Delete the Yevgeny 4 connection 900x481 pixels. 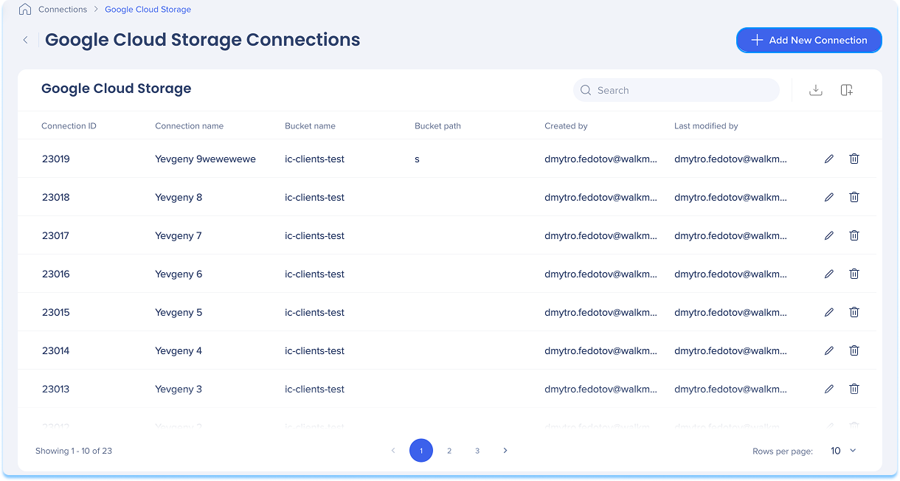click(854, 350)
